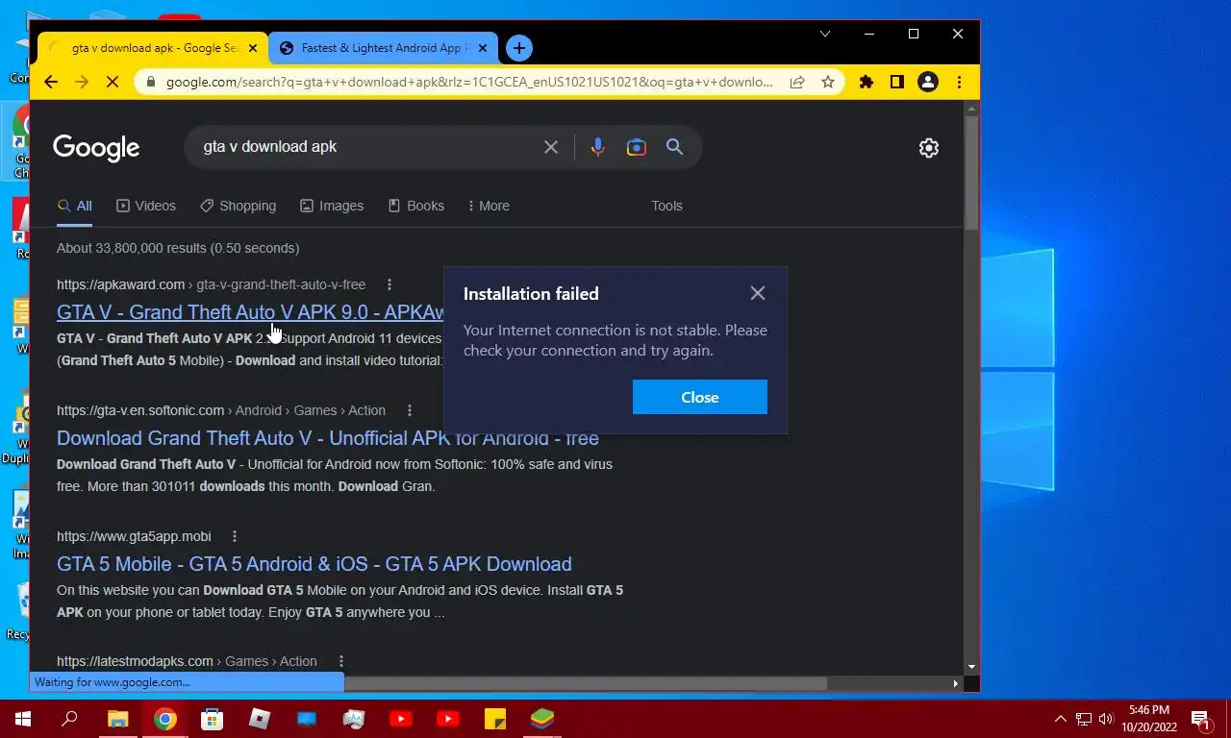Open options for latestmodapks.com result

coord(341,661)
